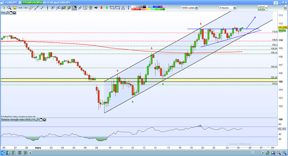The width and height of the screenshot is (288, 156).
Task: Select the ruler measuring tool
Action: (x=31, y=8)
